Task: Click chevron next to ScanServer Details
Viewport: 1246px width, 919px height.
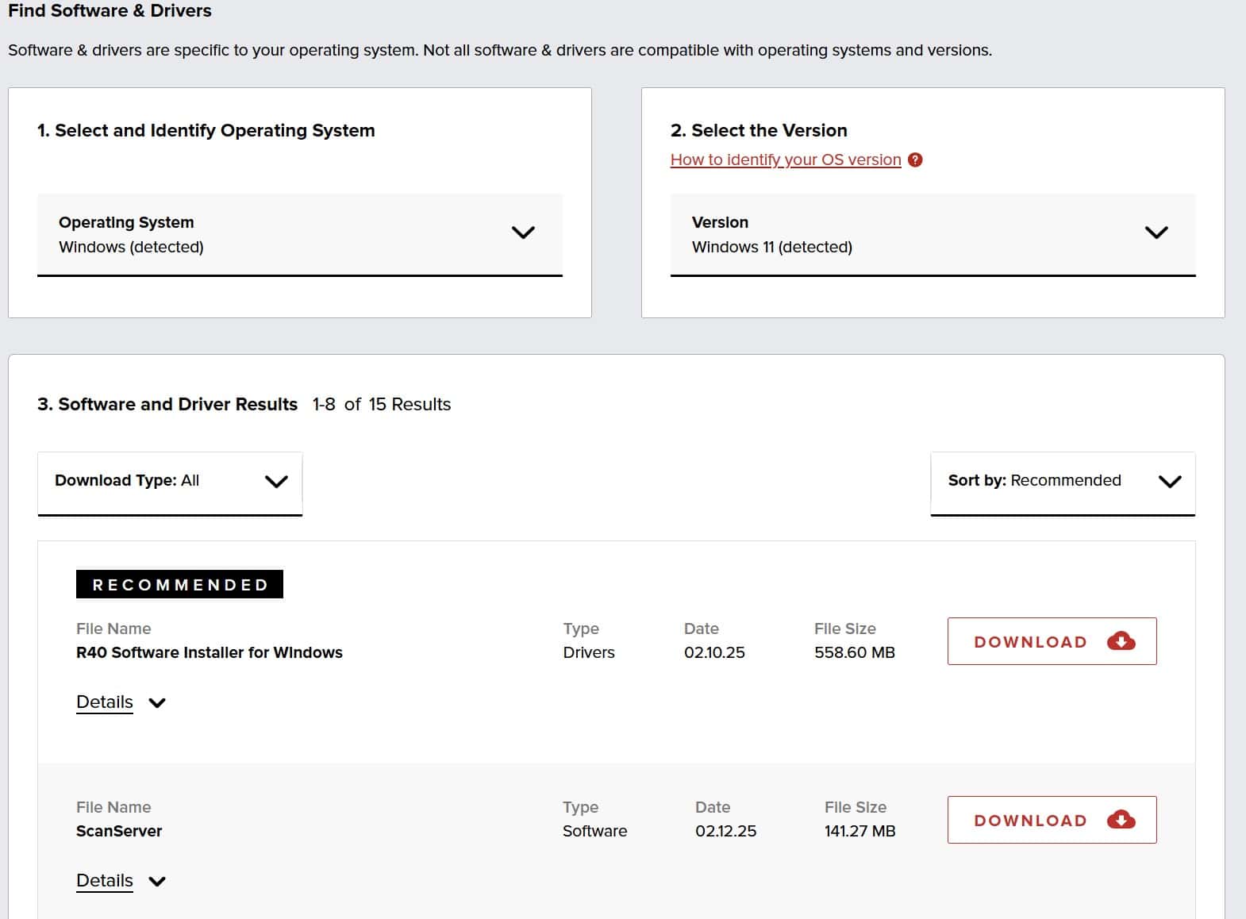Action: tap(157, 881)
